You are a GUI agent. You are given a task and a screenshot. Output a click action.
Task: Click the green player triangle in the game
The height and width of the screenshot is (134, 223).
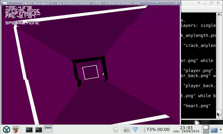[103, 74]
